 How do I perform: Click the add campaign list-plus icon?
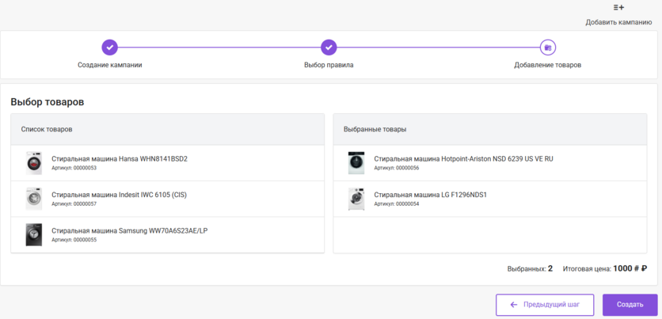click(x=618, y=7)
